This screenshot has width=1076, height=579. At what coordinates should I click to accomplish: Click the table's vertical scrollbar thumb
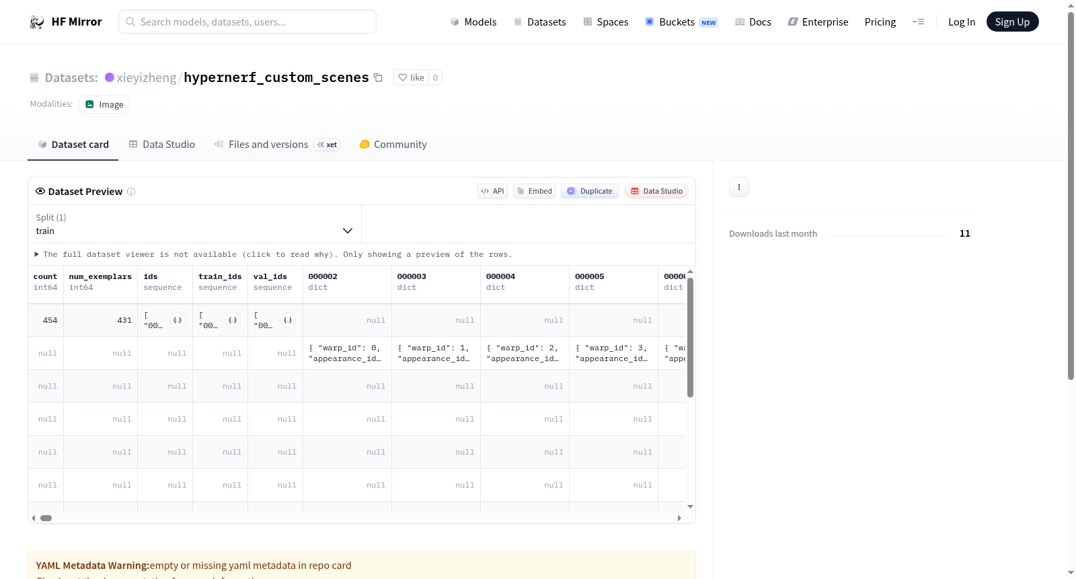pos(690,338)
